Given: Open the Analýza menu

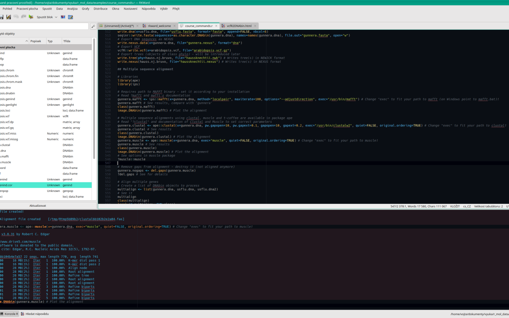Looking at the screenshot, I should pyautogui.click(x=72, y=8).
